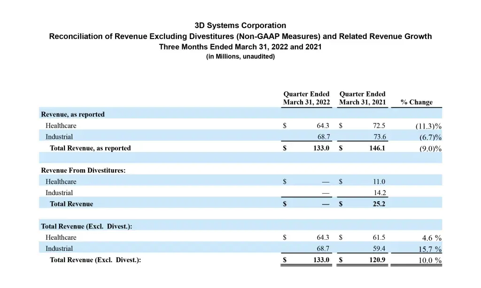Click the "Revenue From Divestitures:" section label
Viewport: 481px width, 288px height.
tap(83, 171)
